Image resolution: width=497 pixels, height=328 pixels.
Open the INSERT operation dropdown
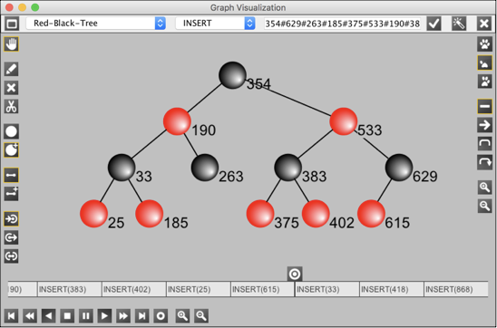point(215,24)
